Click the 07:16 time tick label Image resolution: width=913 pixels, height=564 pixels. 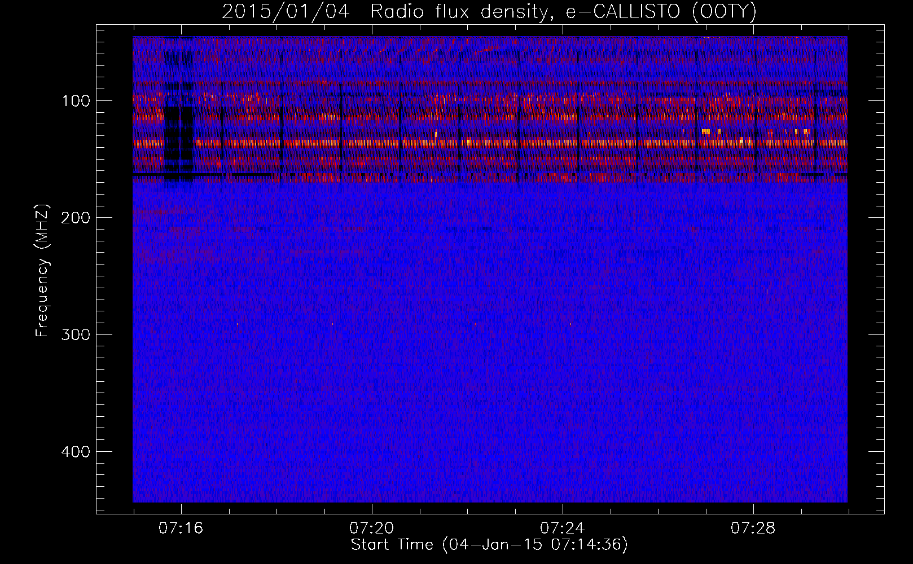181,528
